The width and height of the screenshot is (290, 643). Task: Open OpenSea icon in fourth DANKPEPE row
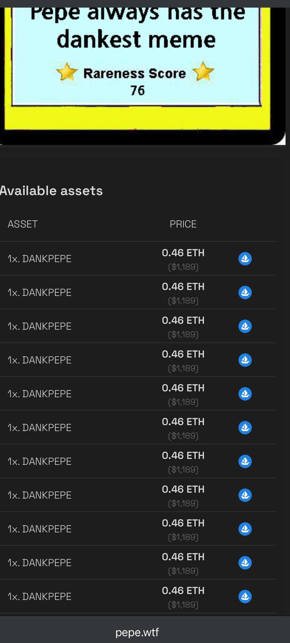click(x=245, y=360)
